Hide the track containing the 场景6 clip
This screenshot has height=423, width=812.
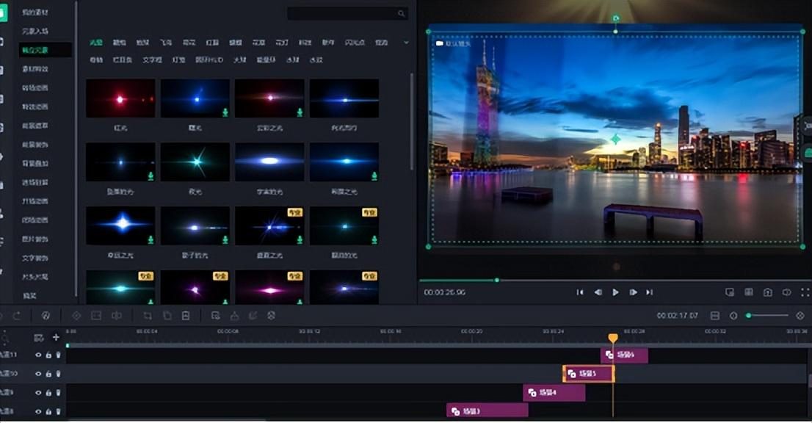[x=37, y=355]
